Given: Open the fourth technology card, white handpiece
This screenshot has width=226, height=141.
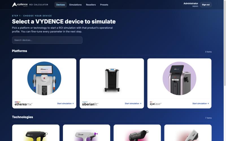Looking at the screenshot, I should click(x=188, y=133).
